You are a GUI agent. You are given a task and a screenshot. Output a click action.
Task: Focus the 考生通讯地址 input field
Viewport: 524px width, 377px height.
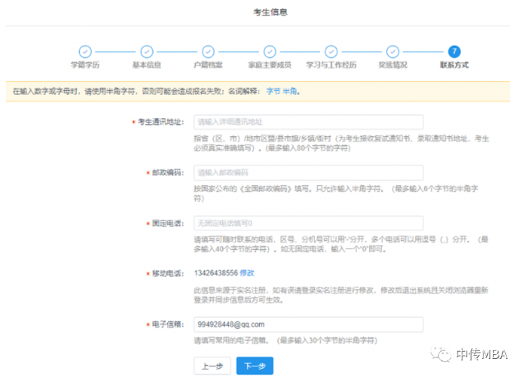(x=308, y=122)
